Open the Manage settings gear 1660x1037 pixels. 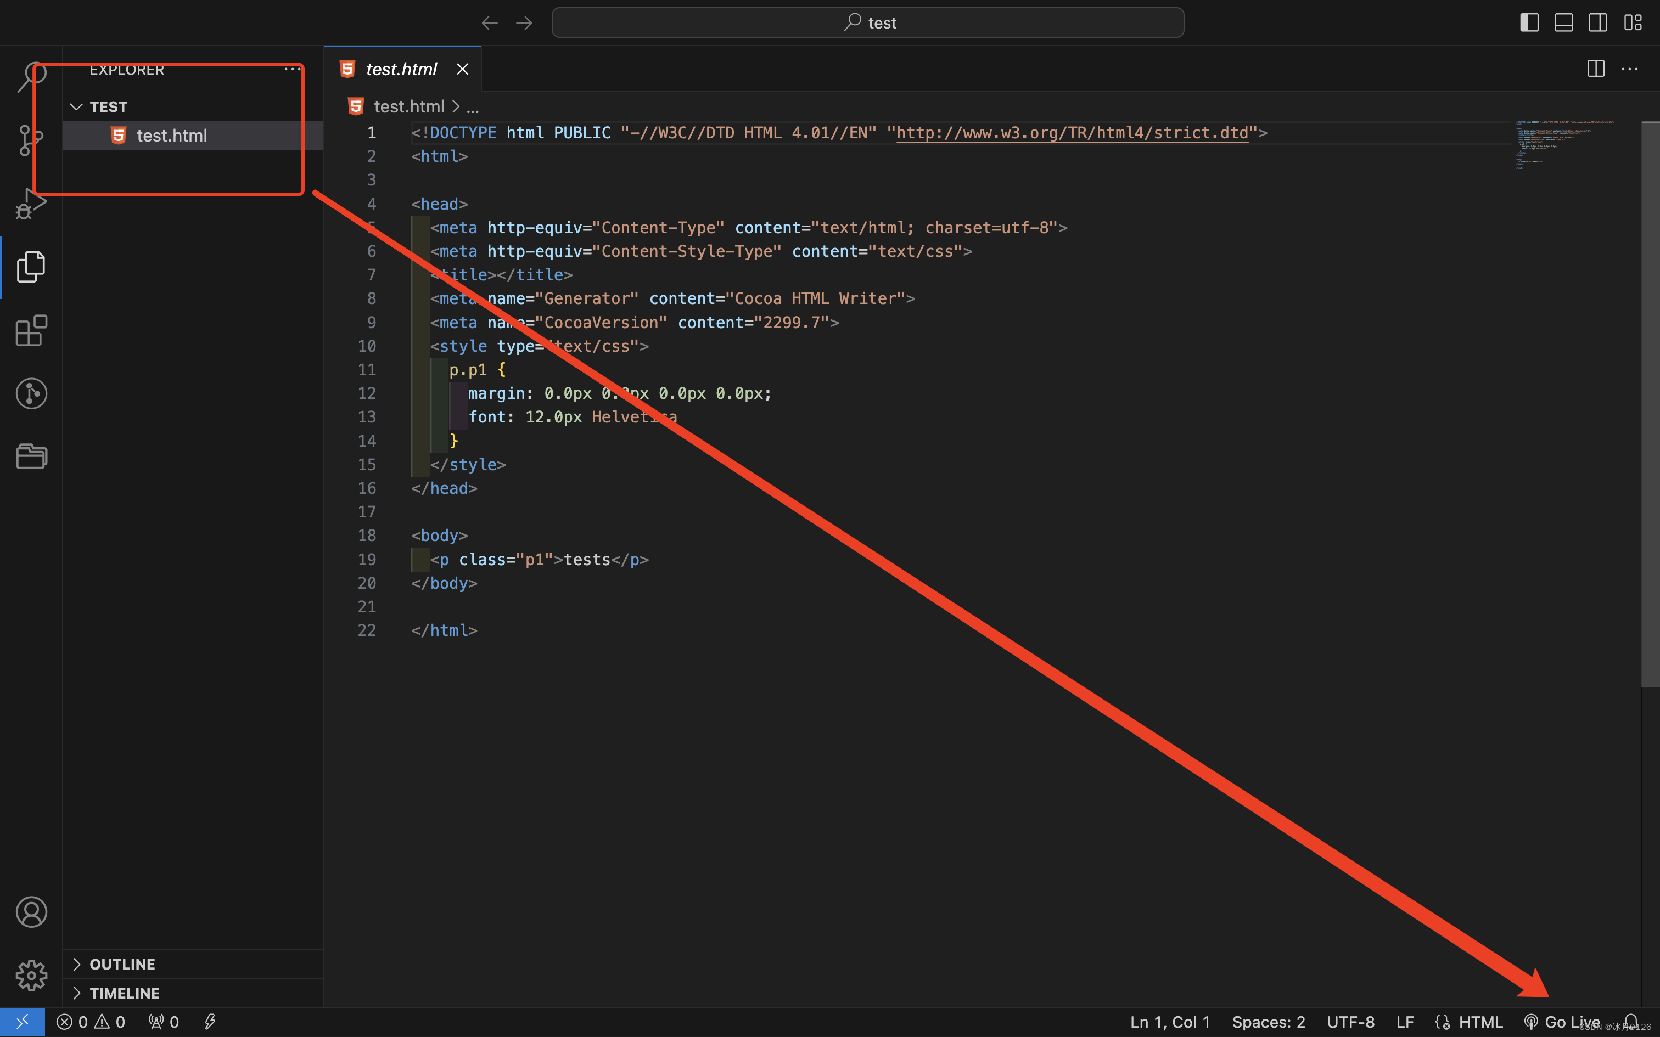[31, 974]
